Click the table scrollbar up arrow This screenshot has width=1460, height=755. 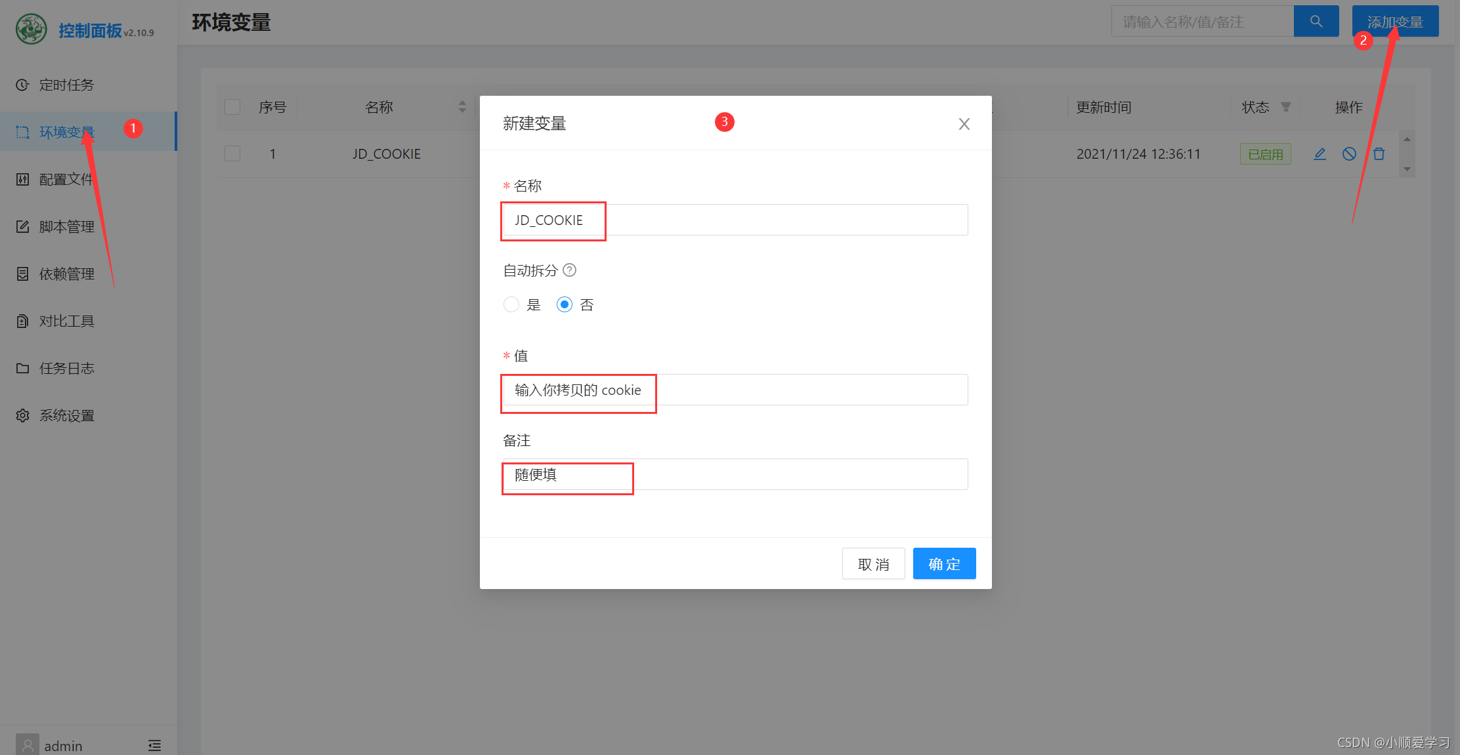click(x=1407, y=139)
